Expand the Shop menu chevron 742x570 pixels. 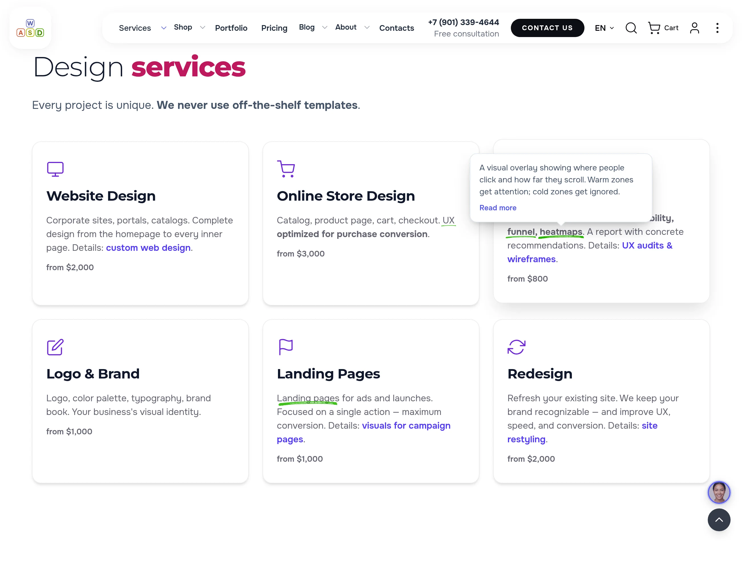click(203, 27)
